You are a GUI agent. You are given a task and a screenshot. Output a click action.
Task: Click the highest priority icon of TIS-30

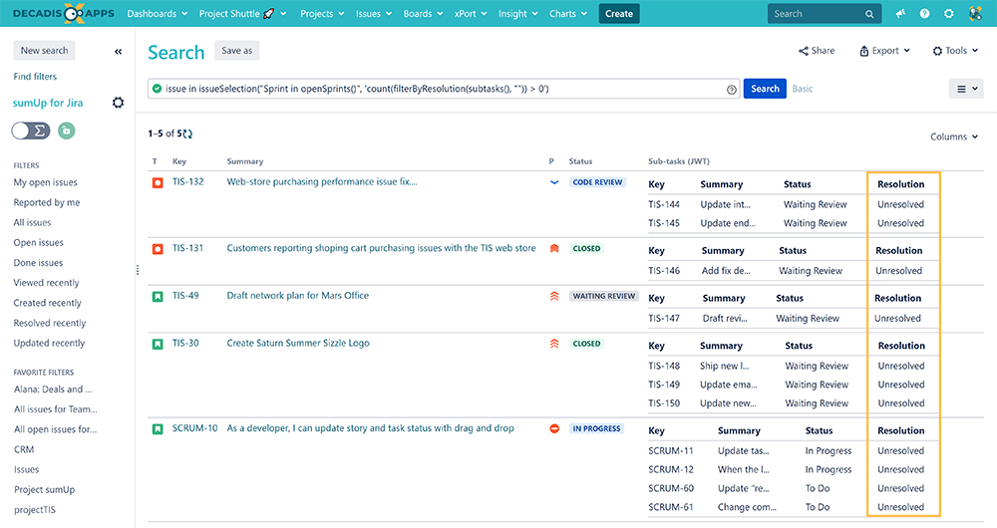click(553, 344)
